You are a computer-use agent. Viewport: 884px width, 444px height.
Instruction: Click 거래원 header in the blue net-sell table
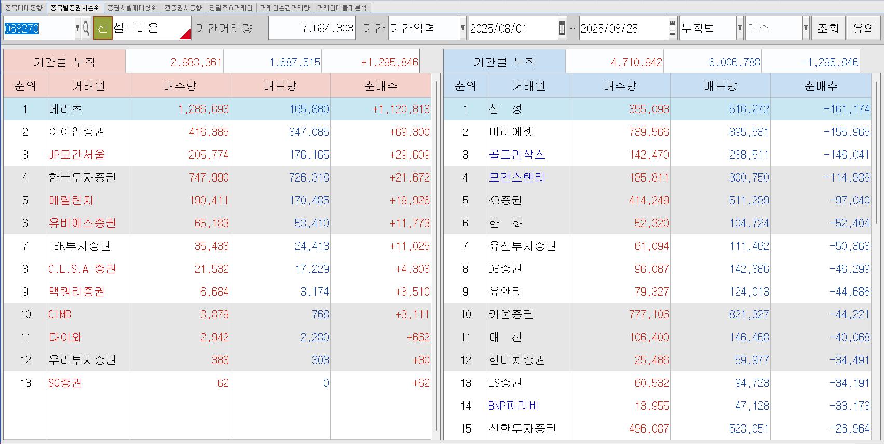click(528, 86)
